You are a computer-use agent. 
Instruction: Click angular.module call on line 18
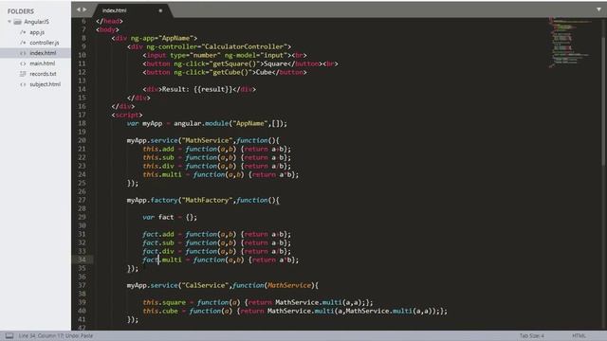point(201,124)
